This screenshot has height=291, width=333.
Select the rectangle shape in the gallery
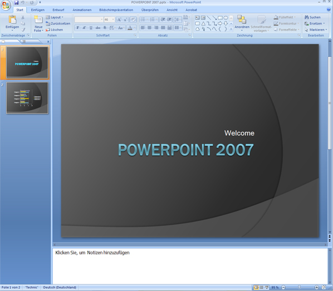(x=220, y=18)
